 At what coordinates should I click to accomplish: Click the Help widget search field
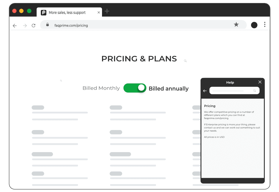pos(234,91)
